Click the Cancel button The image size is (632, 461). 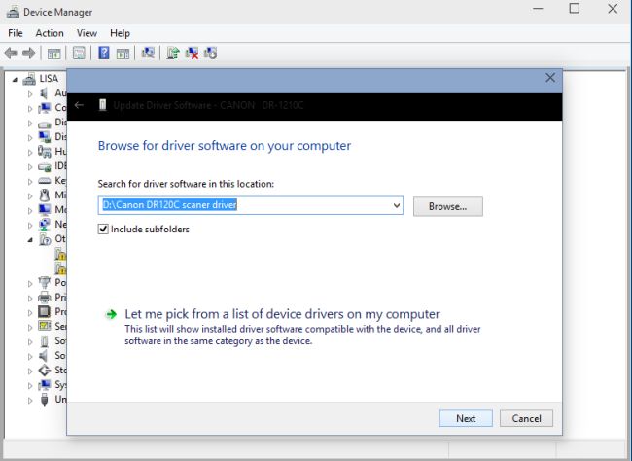coord(526,418)
